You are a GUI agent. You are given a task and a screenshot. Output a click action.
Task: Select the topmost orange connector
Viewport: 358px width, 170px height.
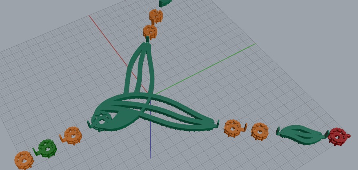156,16
